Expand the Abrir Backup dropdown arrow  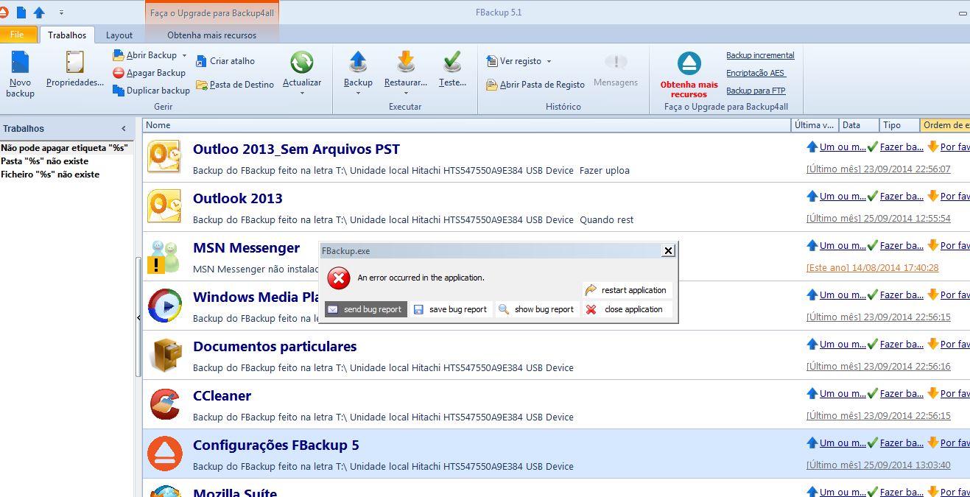tap(184, 55)
